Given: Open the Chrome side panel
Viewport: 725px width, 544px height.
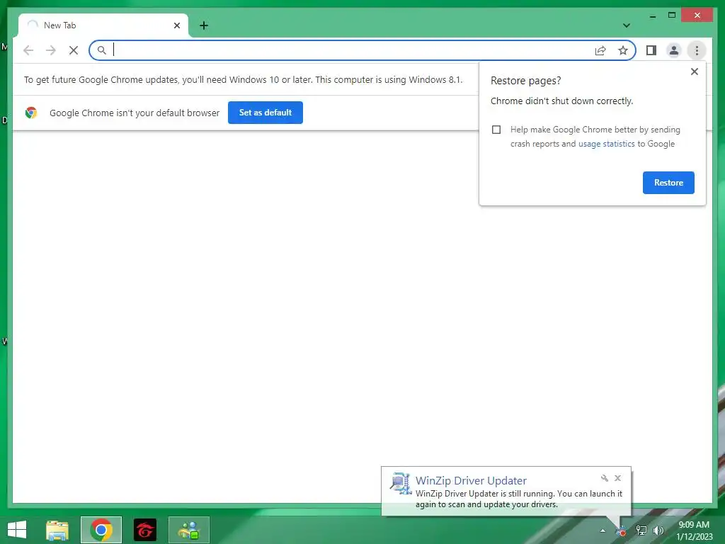Looking at the screenshot, I should click(651, 50).
